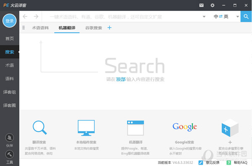252x166 pixels.
Task: Open settings gear icon in title bar
Action: tap(213, 5)
